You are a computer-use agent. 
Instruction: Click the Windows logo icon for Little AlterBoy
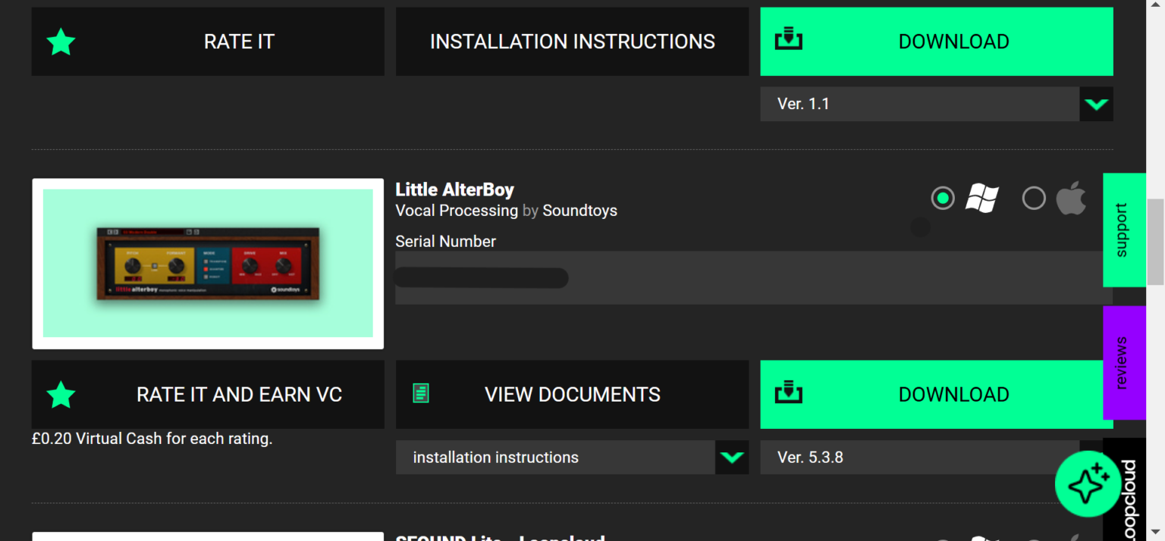tap(981, 199)
